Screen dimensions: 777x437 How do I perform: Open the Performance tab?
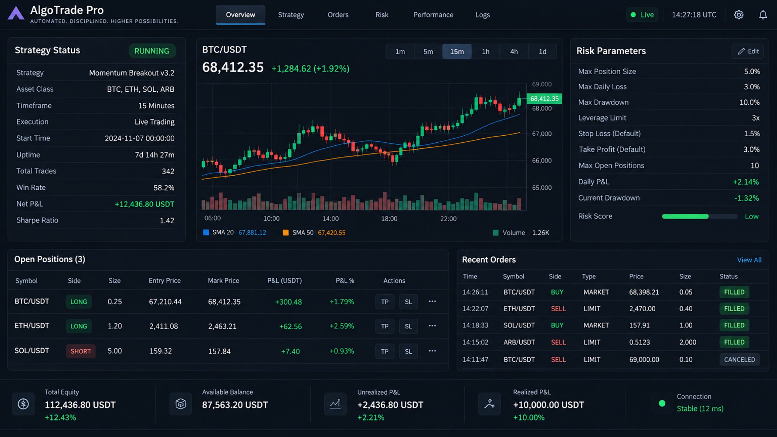433,15
